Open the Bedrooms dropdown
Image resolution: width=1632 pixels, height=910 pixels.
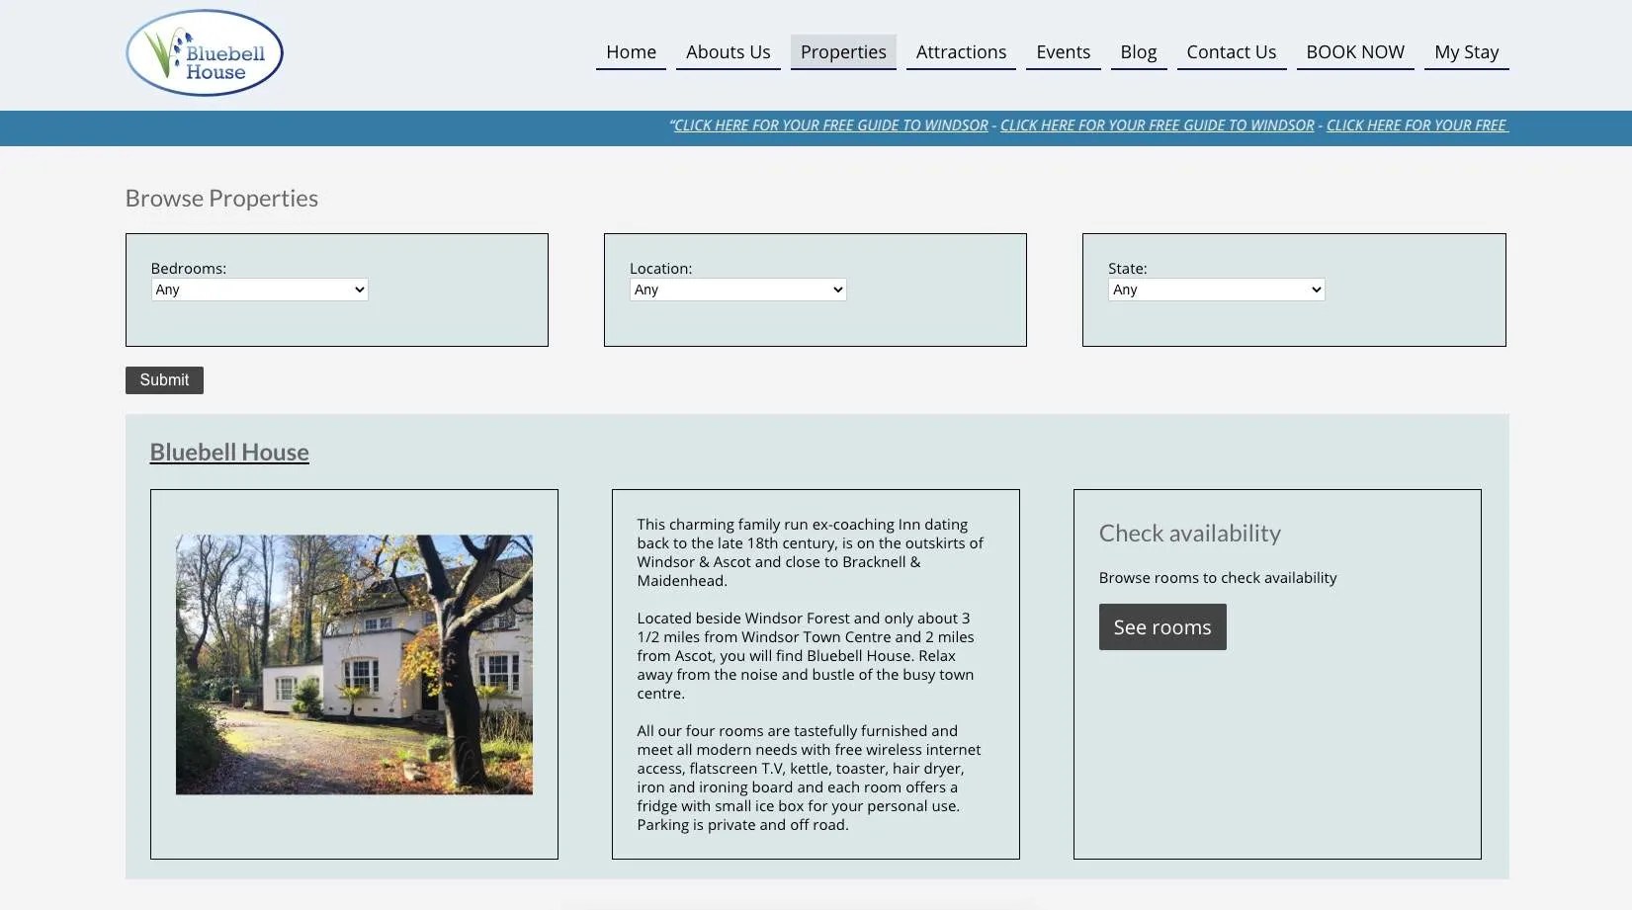pyautogui.click(x=259, y=290)
